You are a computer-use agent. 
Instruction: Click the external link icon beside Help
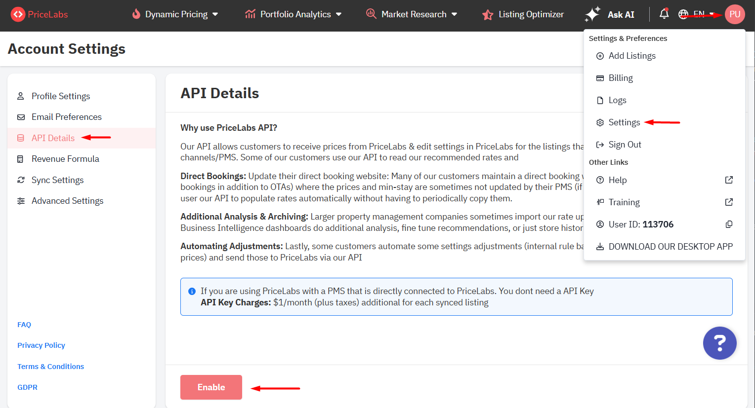[x=729, y=180]
